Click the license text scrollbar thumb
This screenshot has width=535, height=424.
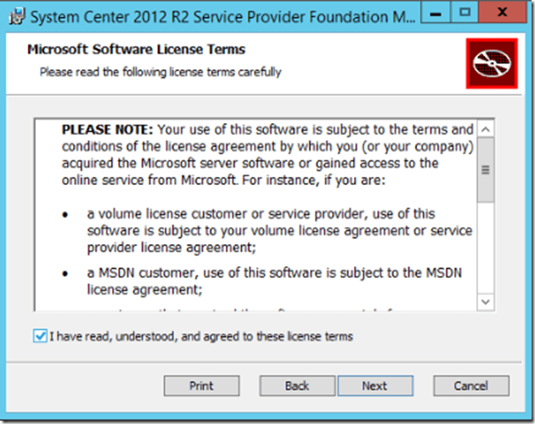(x=485, y=170)
